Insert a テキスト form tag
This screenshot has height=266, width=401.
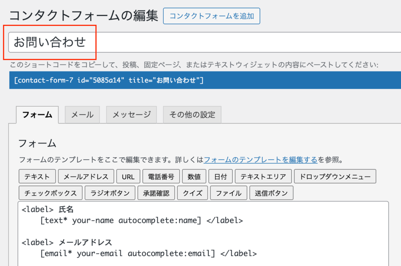coord(37,177)
